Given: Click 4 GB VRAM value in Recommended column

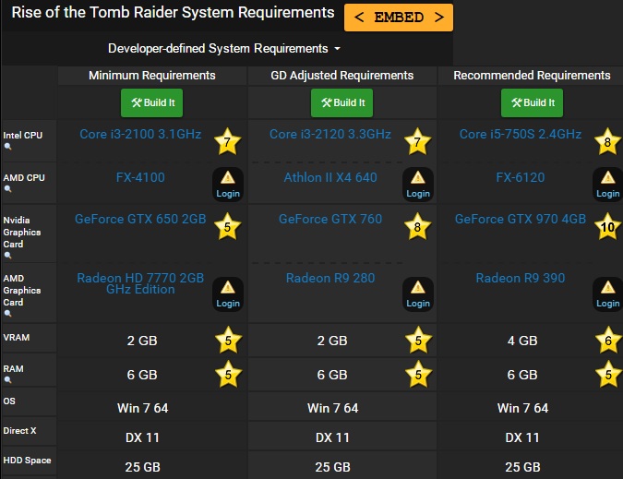Looking at the screenshot, I should [522, 341].
